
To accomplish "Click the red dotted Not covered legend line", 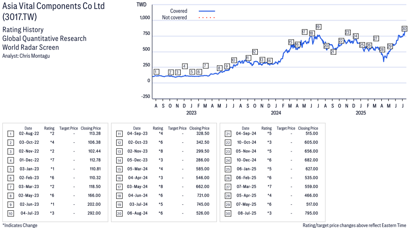I will 207,18.
